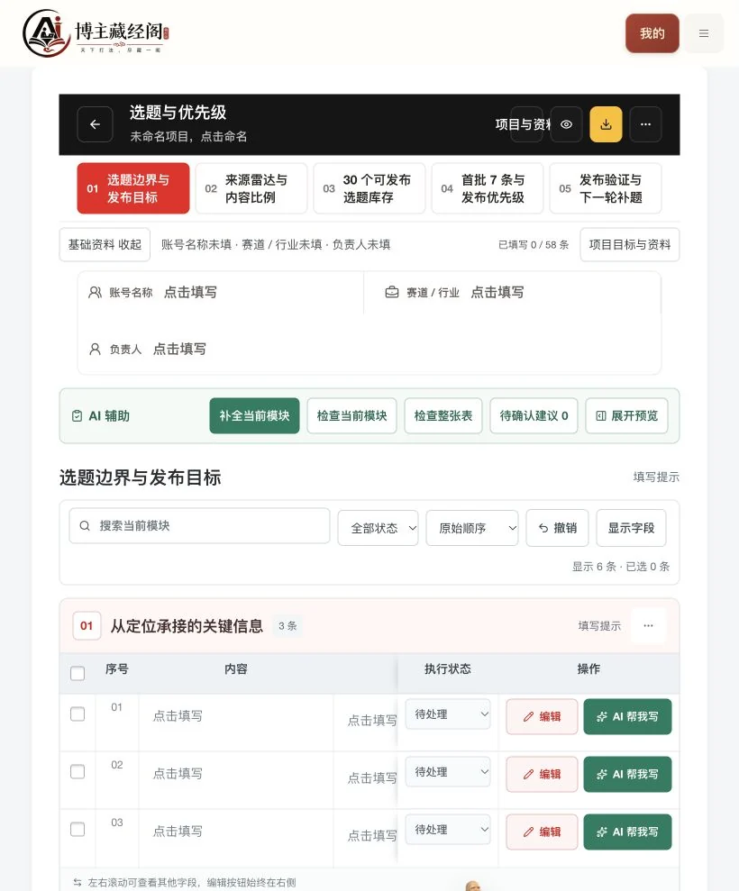Click 未命名项目，点击命名 to rename project
This screenshot has height=891, width=739.
coord(188,136)
